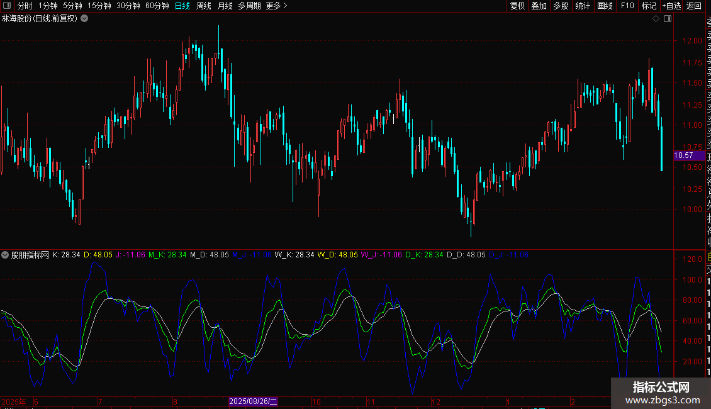Click the 2025/08/26 date marker on timeline
This screenshot has width=711, height=409.
click(253, 401)
